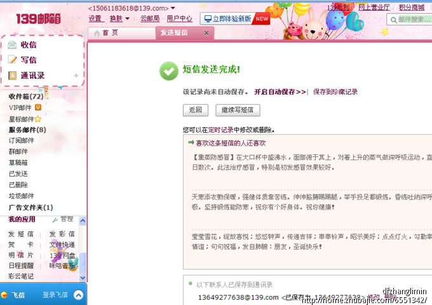Open 贺卡 greeting card app

click(x=21, y=245)
